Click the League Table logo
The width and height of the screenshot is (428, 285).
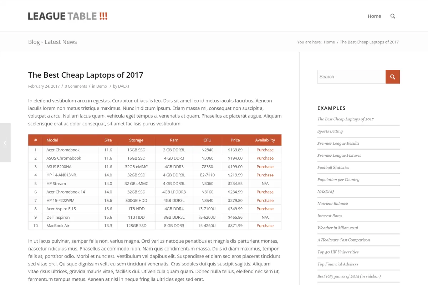click(x=68, y=16)
